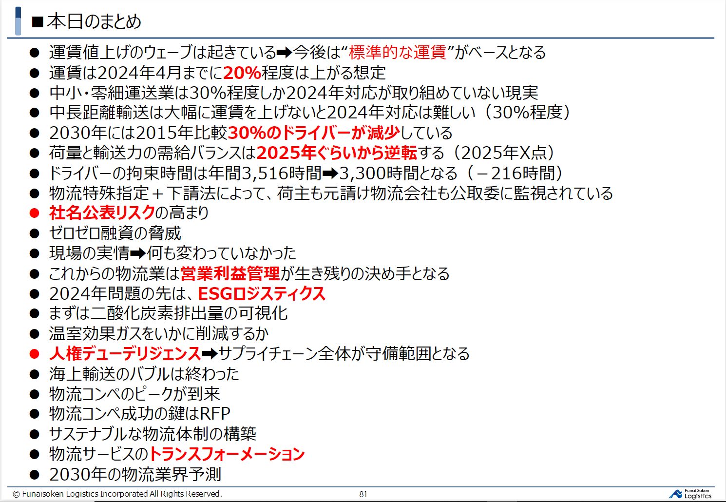726x502 pixels.
Task: Click the red text 営業利益管理
Action: pos(230,273)
